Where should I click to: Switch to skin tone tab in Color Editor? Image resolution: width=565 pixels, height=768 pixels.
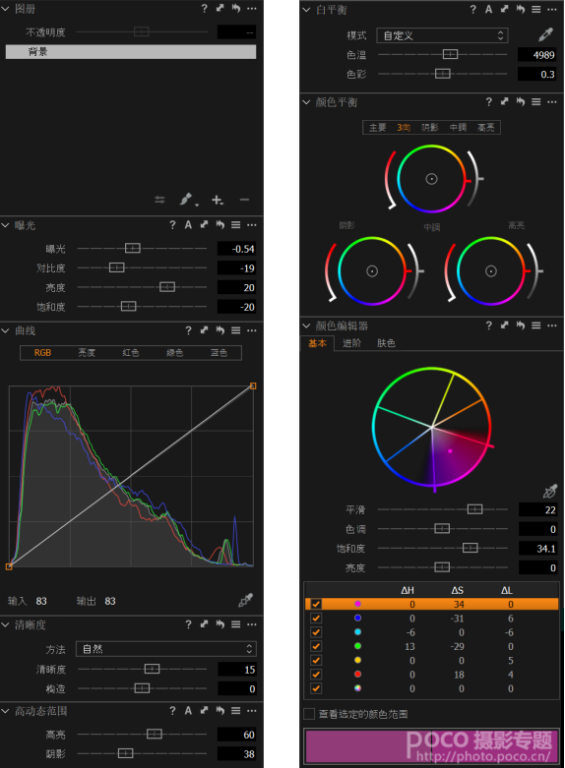[386, 343]
